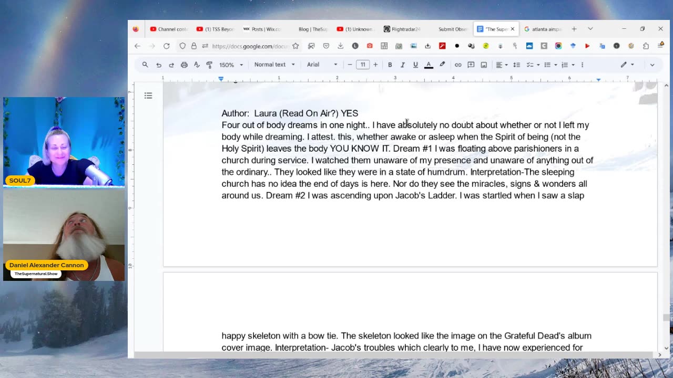Activate the paint format roller icon

[x=209, y=65]
